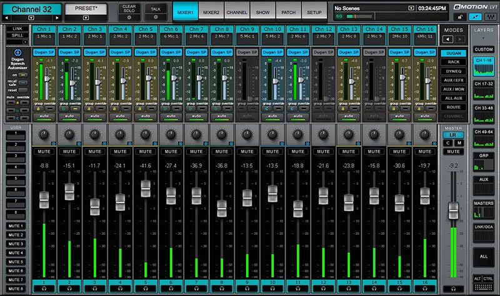Click the on-screen keyboard icon
500x296 pixels.
coord(483,287)
